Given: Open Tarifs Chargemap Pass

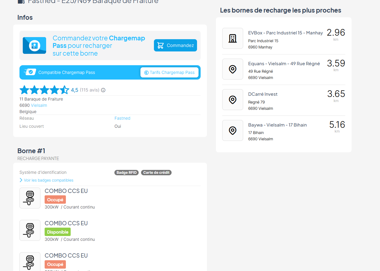Looking at the screenshot, I should [169, 72].
